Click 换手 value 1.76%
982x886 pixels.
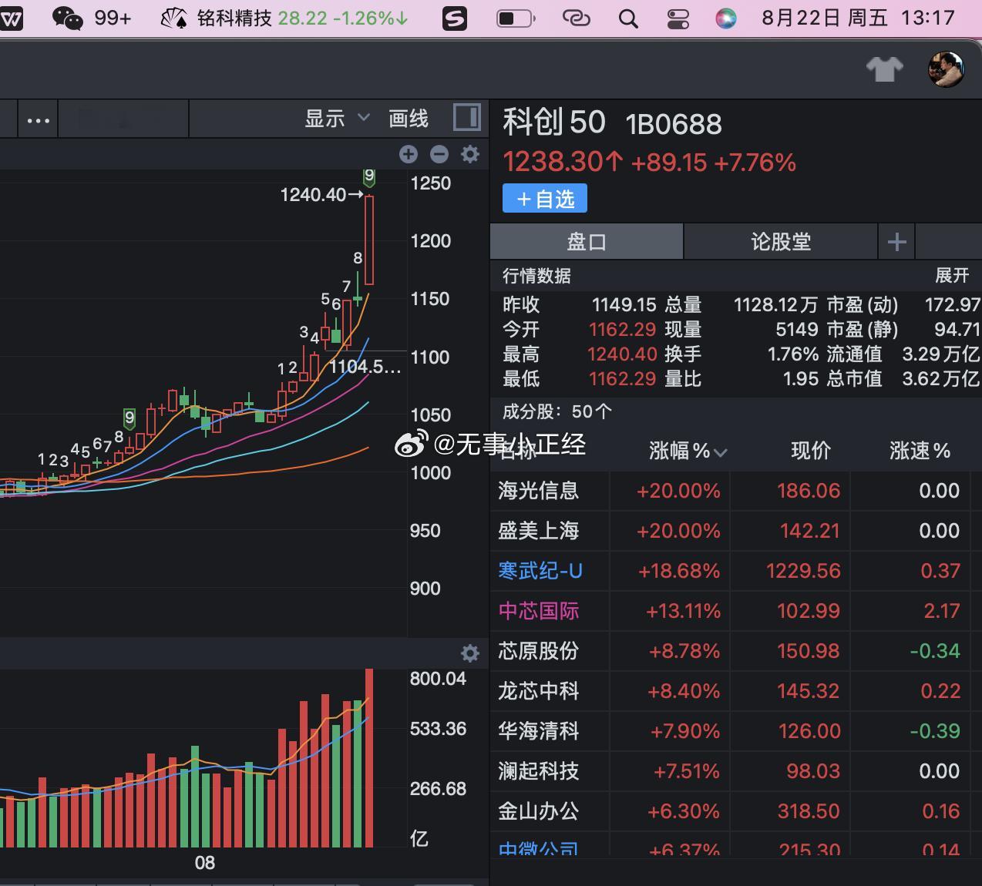[x=793, y=354]
